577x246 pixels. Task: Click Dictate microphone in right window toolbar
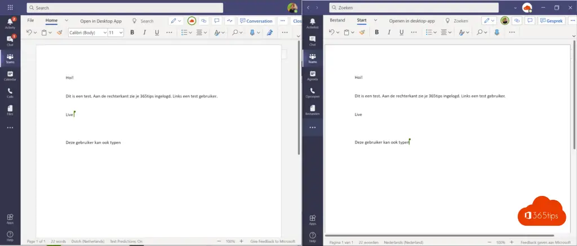tap(497, 32)
